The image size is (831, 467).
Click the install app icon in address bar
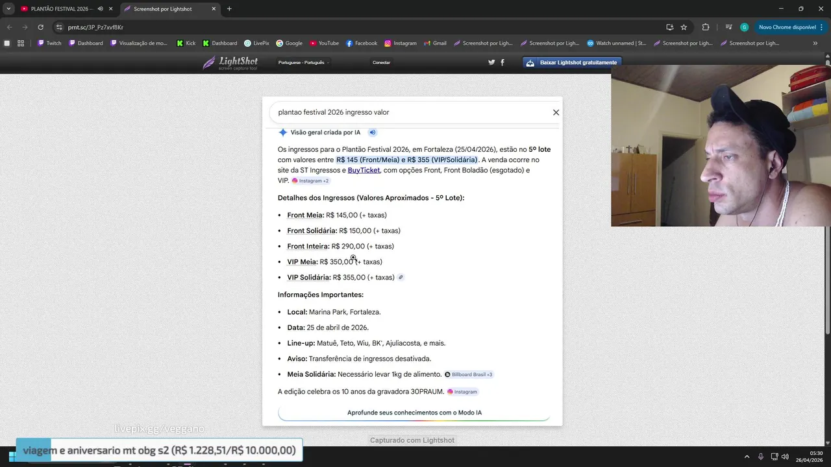click(x=669, y=27)
